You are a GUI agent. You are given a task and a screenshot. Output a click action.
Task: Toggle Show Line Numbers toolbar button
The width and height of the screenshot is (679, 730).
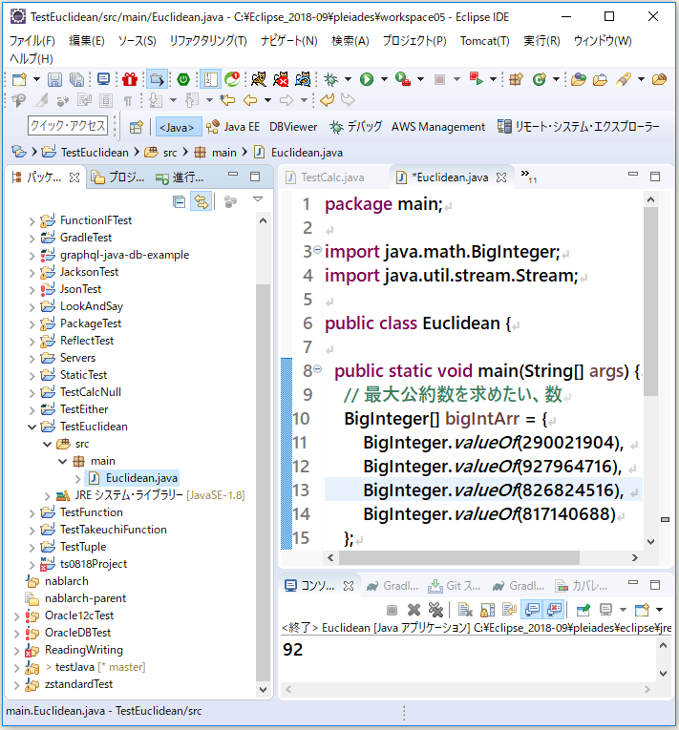click(x=210, y=79)
